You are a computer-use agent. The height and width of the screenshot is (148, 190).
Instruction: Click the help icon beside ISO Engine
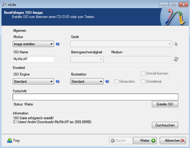pos(58,81)
